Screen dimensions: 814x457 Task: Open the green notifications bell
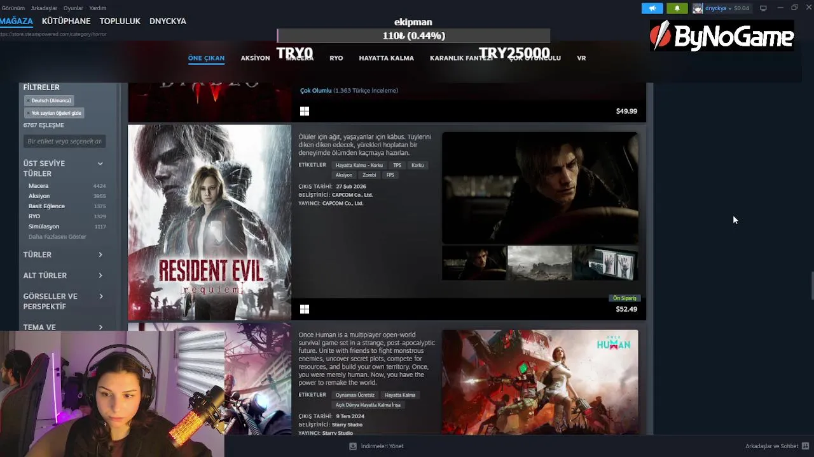[x=677, y=8]
